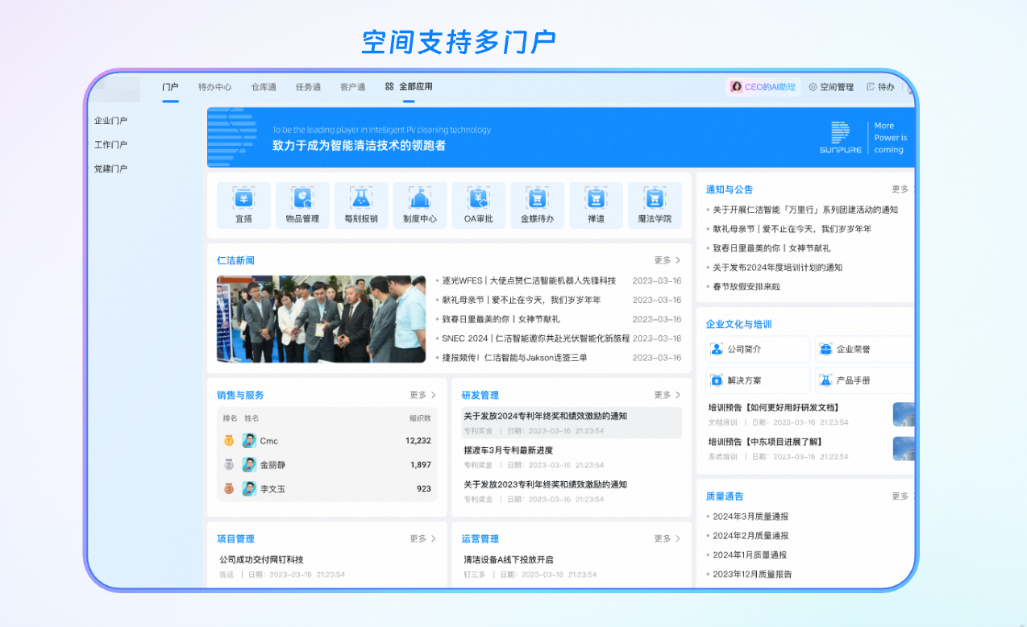Switch to the 仓库通 tab

coord(264,87)
